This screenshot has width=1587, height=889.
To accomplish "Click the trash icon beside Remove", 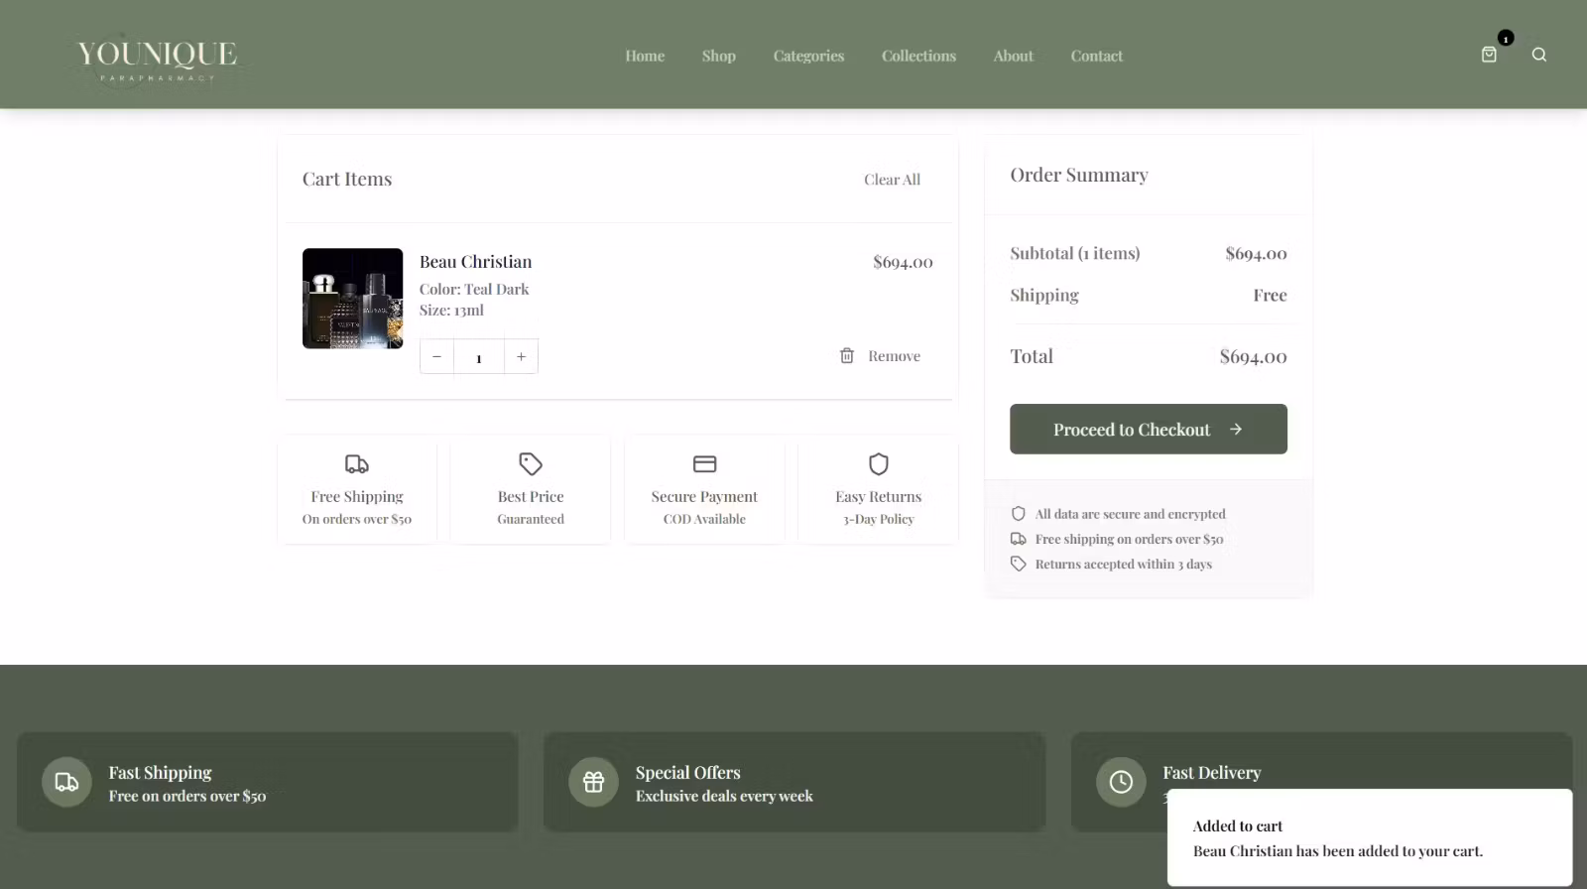I will (847, 355).
